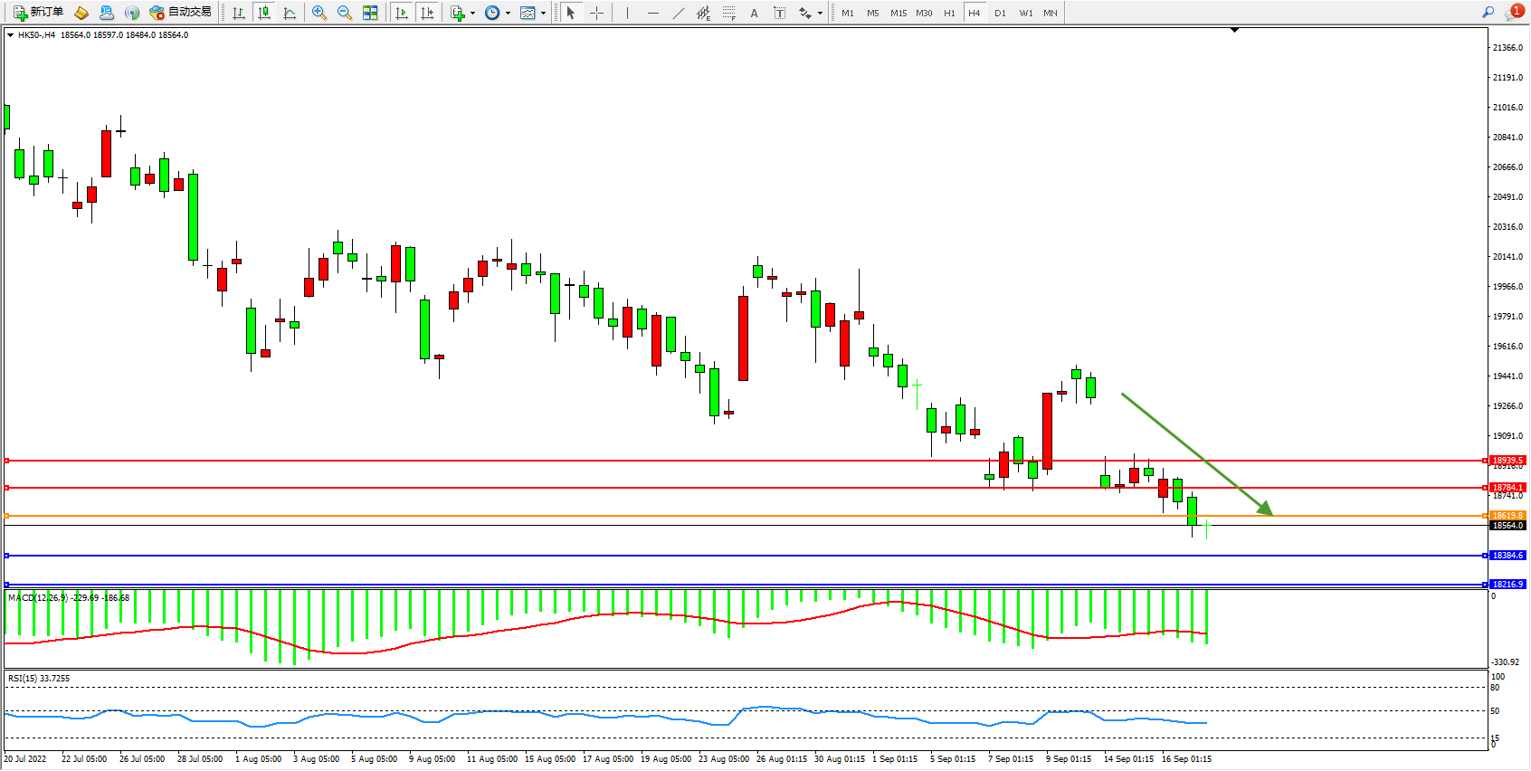Select the crosshair tool
Image resolution: width=1531 pixels, height=771 pixels.
pyautogui.click(x=596, y=13)
